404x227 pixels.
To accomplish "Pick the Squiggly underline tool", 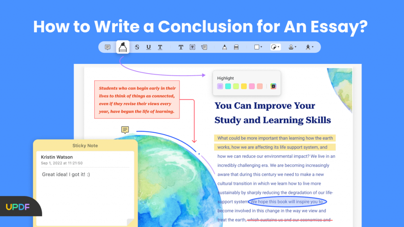I will 160,47.
